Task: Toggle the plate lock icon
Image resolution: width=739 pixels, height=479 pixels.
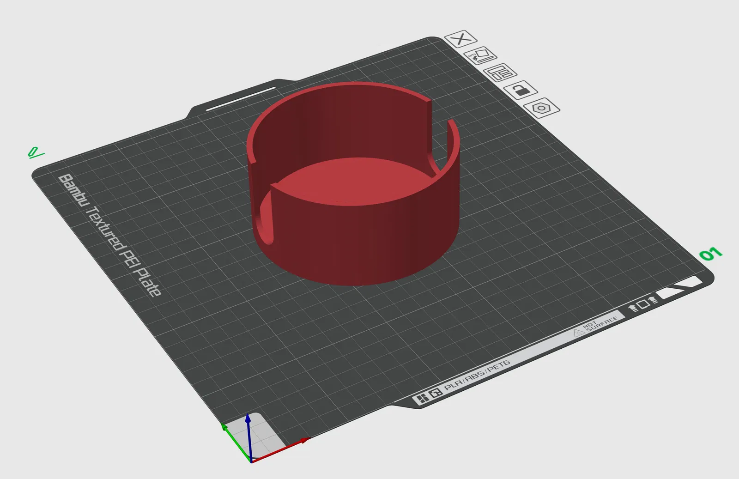Action: pos(521,90)
